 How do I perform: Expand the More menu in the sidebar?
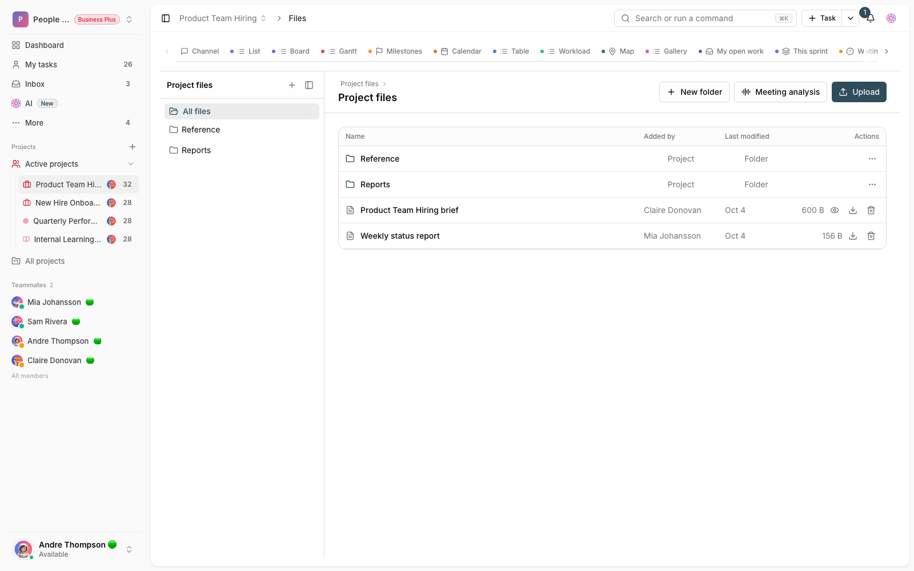[73, 123]
